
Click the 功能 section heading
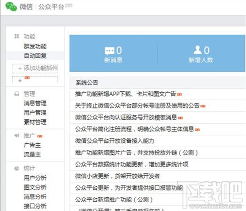[x=30, y=36]
